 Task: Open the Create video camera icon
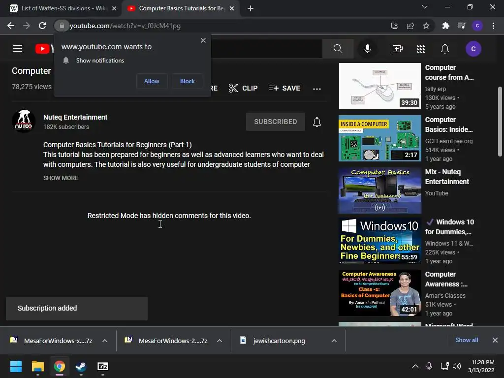[x=398, y=49]
